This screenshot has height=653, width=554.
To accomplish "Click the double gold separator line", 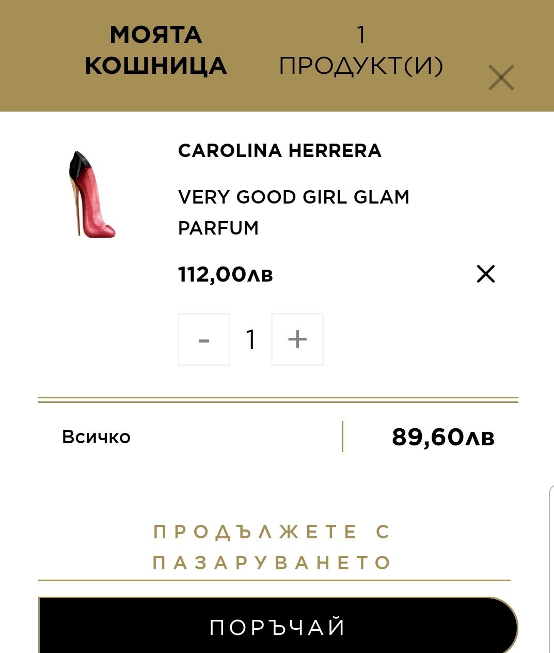I will [278, 400].
